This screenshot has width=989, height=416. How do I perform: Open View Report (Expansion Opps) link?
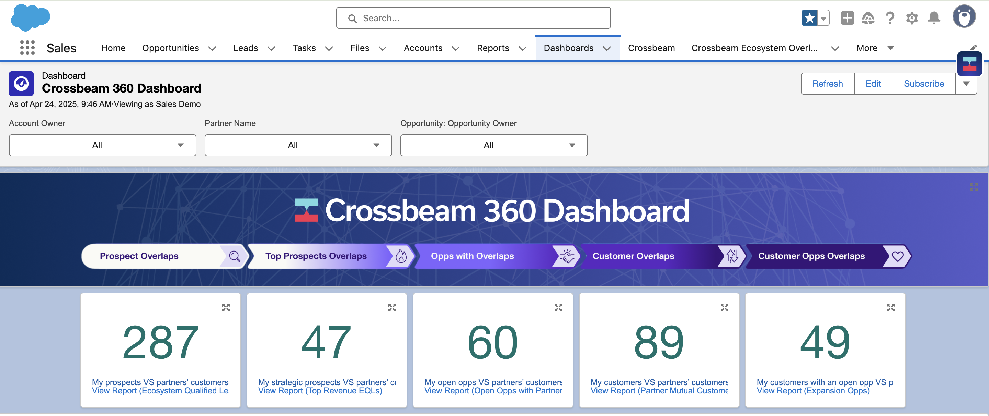tap(813, 391)
